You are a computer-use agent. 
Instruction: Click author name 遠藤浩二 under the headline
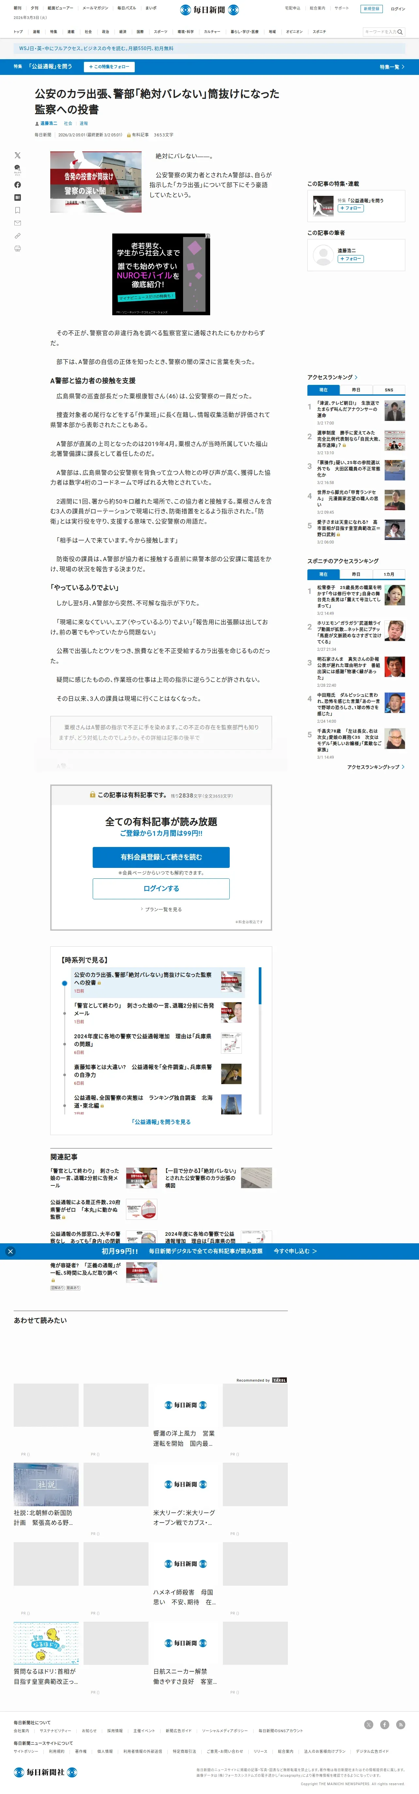49,123
